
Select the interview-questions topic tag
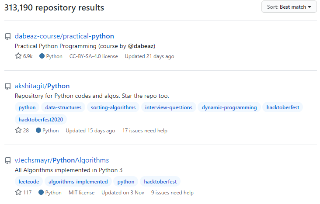pos(169,107)
